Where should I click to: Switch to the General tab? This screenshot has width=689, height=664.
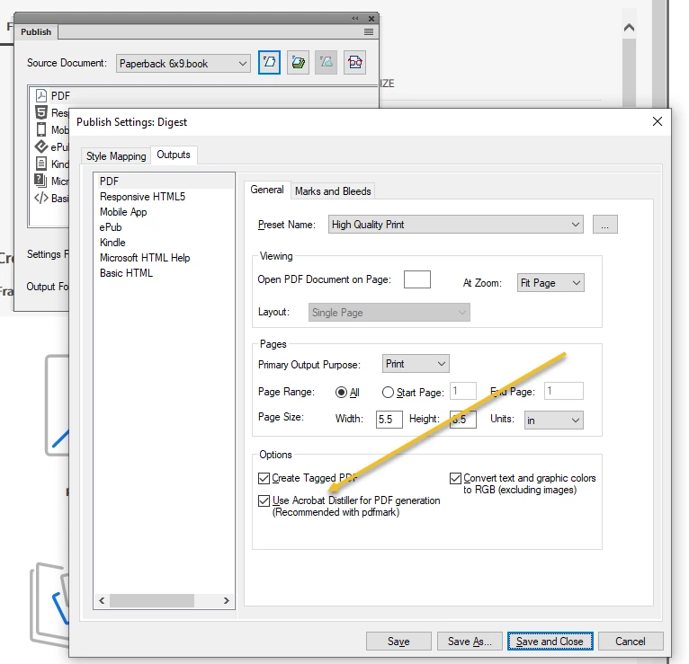coord(267,190)
